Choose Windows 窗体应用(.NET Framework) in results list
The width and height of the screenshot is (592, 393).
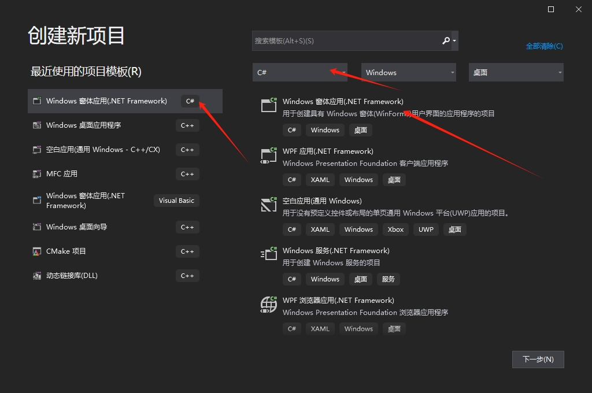click(x=343, y=102)
